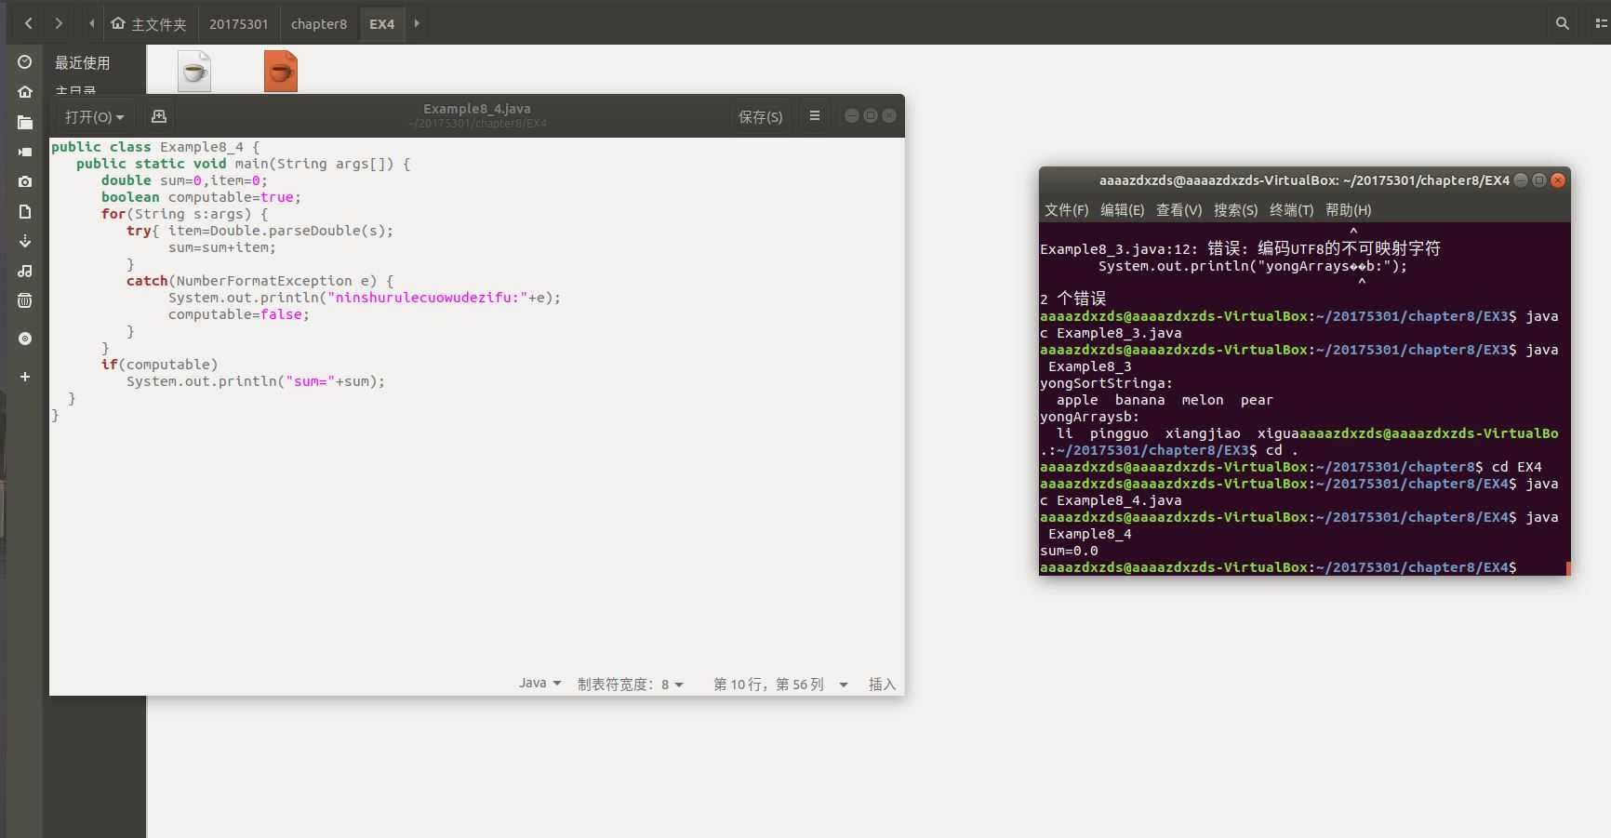Screen dimensions: 1611x838
Task: Click the 保存(S) save button in gedit
Action: (760, 116)
